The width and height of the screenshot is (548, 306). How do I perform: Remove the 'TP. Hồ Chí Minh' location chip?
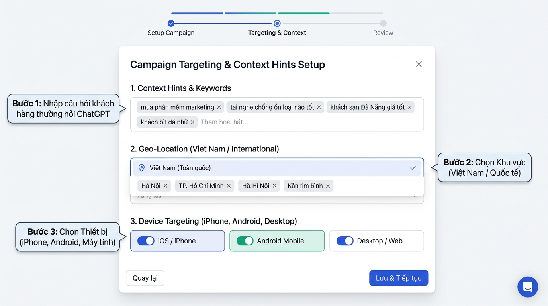pos(229,186)
